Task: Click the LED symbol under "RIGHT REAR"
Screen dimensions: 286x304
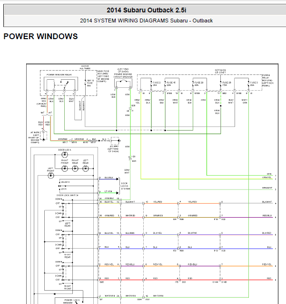Action: tap(75, 168)
